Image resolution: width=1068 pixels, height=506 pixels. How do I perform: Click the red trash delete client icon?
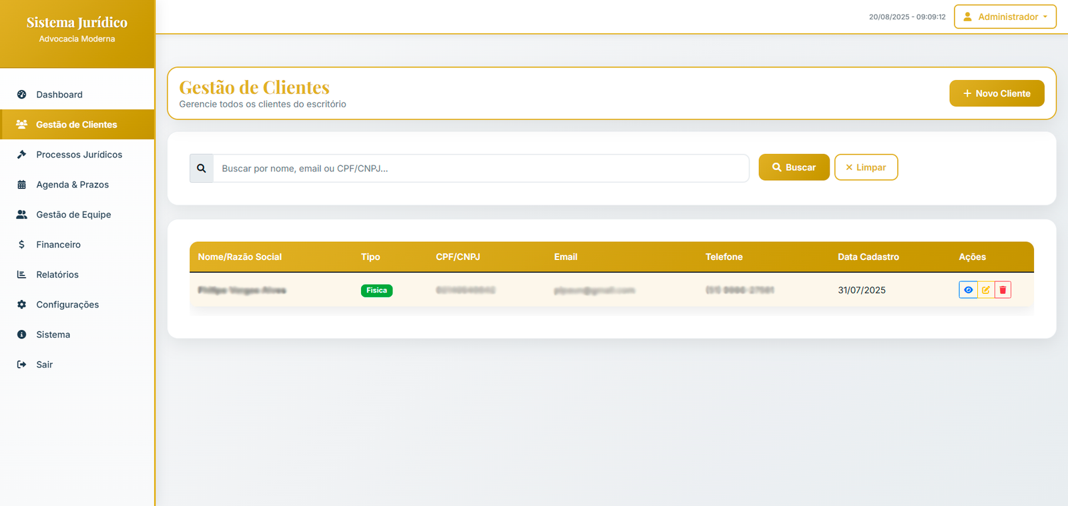click(x=1003, y=290)
